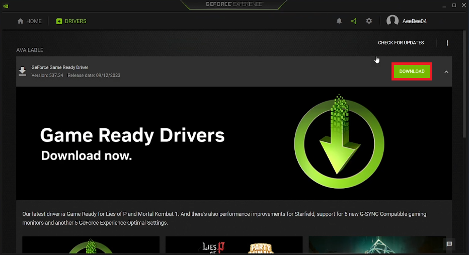Open the Lies of P thumbnail
The image size is (469, 255).
point(234,245)
